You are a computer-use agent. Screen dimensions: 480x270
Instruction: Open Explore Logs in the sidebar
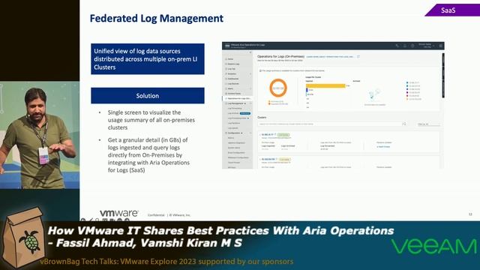tap(233, 64)
